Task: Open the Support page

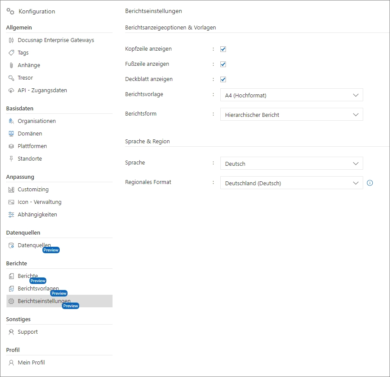Action: pyautogui.click(x=28, y=332)
